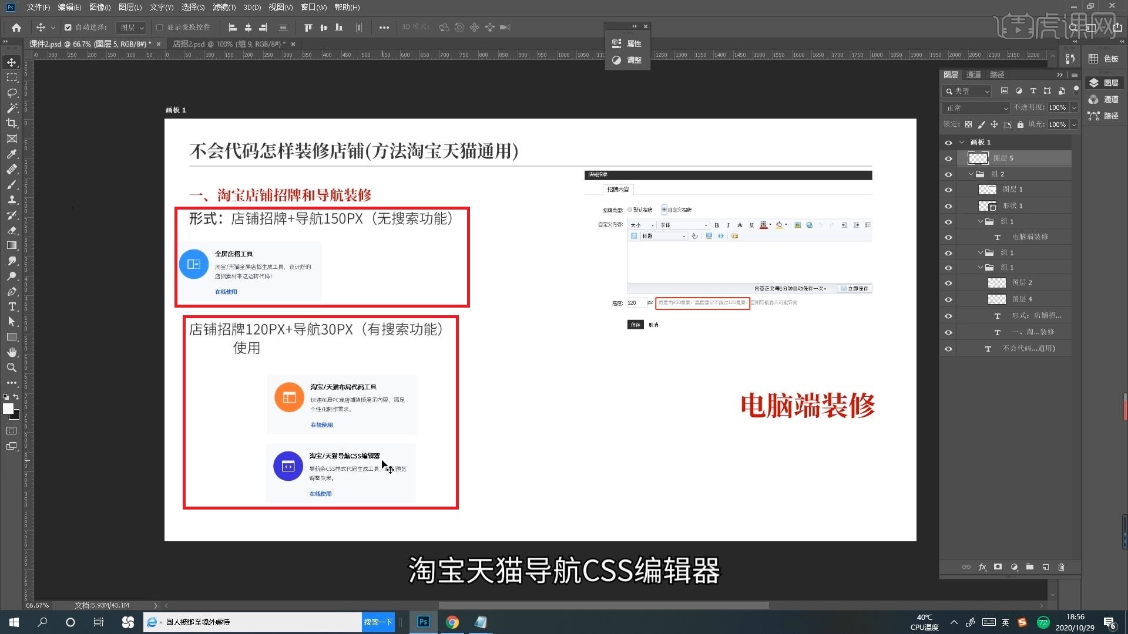Select the Horizontal Type tool

[x=12, y=306]
